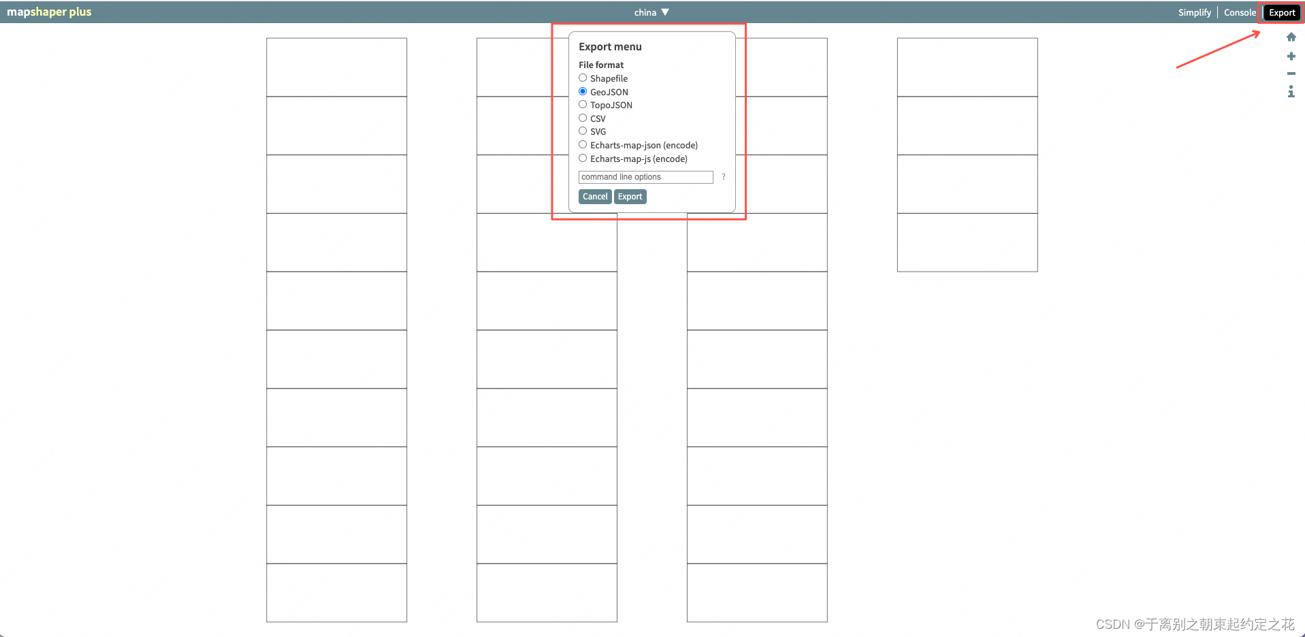Open the Console tab
The height and width of the screenshot is (637, 1305).
(1240, 12)
